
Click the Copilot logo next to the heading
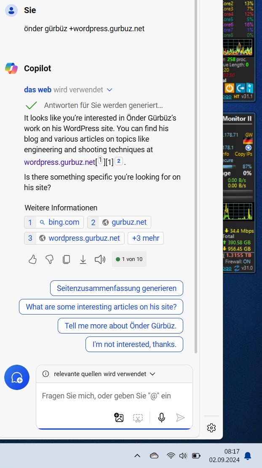11,68
